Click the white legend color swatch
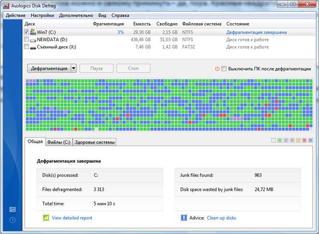 (274, 140)
